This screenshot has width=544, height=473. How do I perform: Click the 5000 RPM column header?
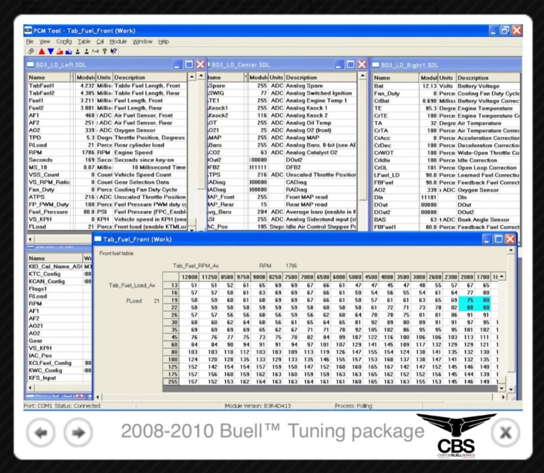(x=354, y=277)
